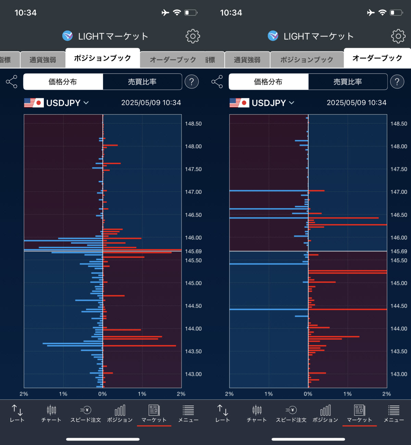Open チャート in left bottom bar
Viewport: 411px width, 445px height.
click(x=51, y=413)
